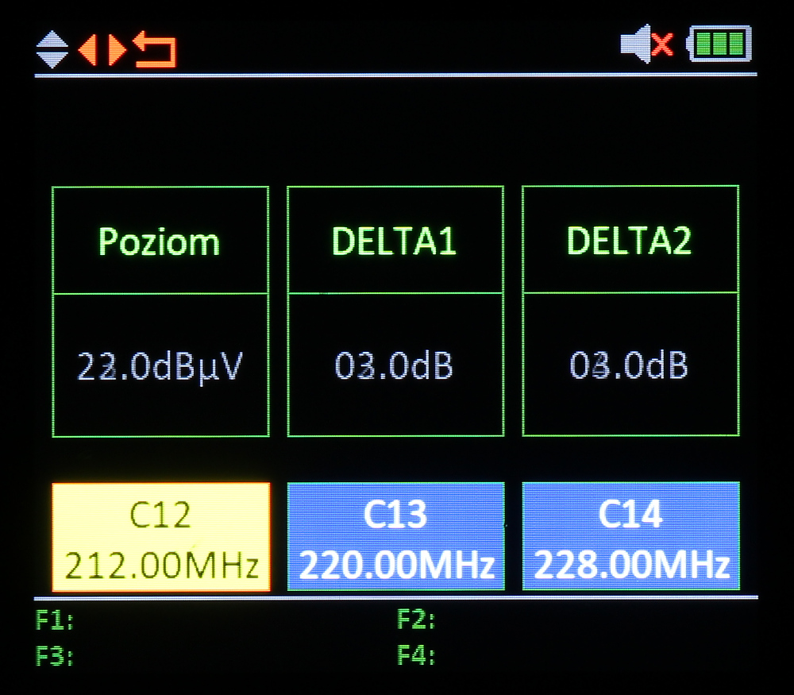The width and height of the screenshot is (794, 695).
Task: Click the 22.0dBµV level reading
Action: (160, 365)
